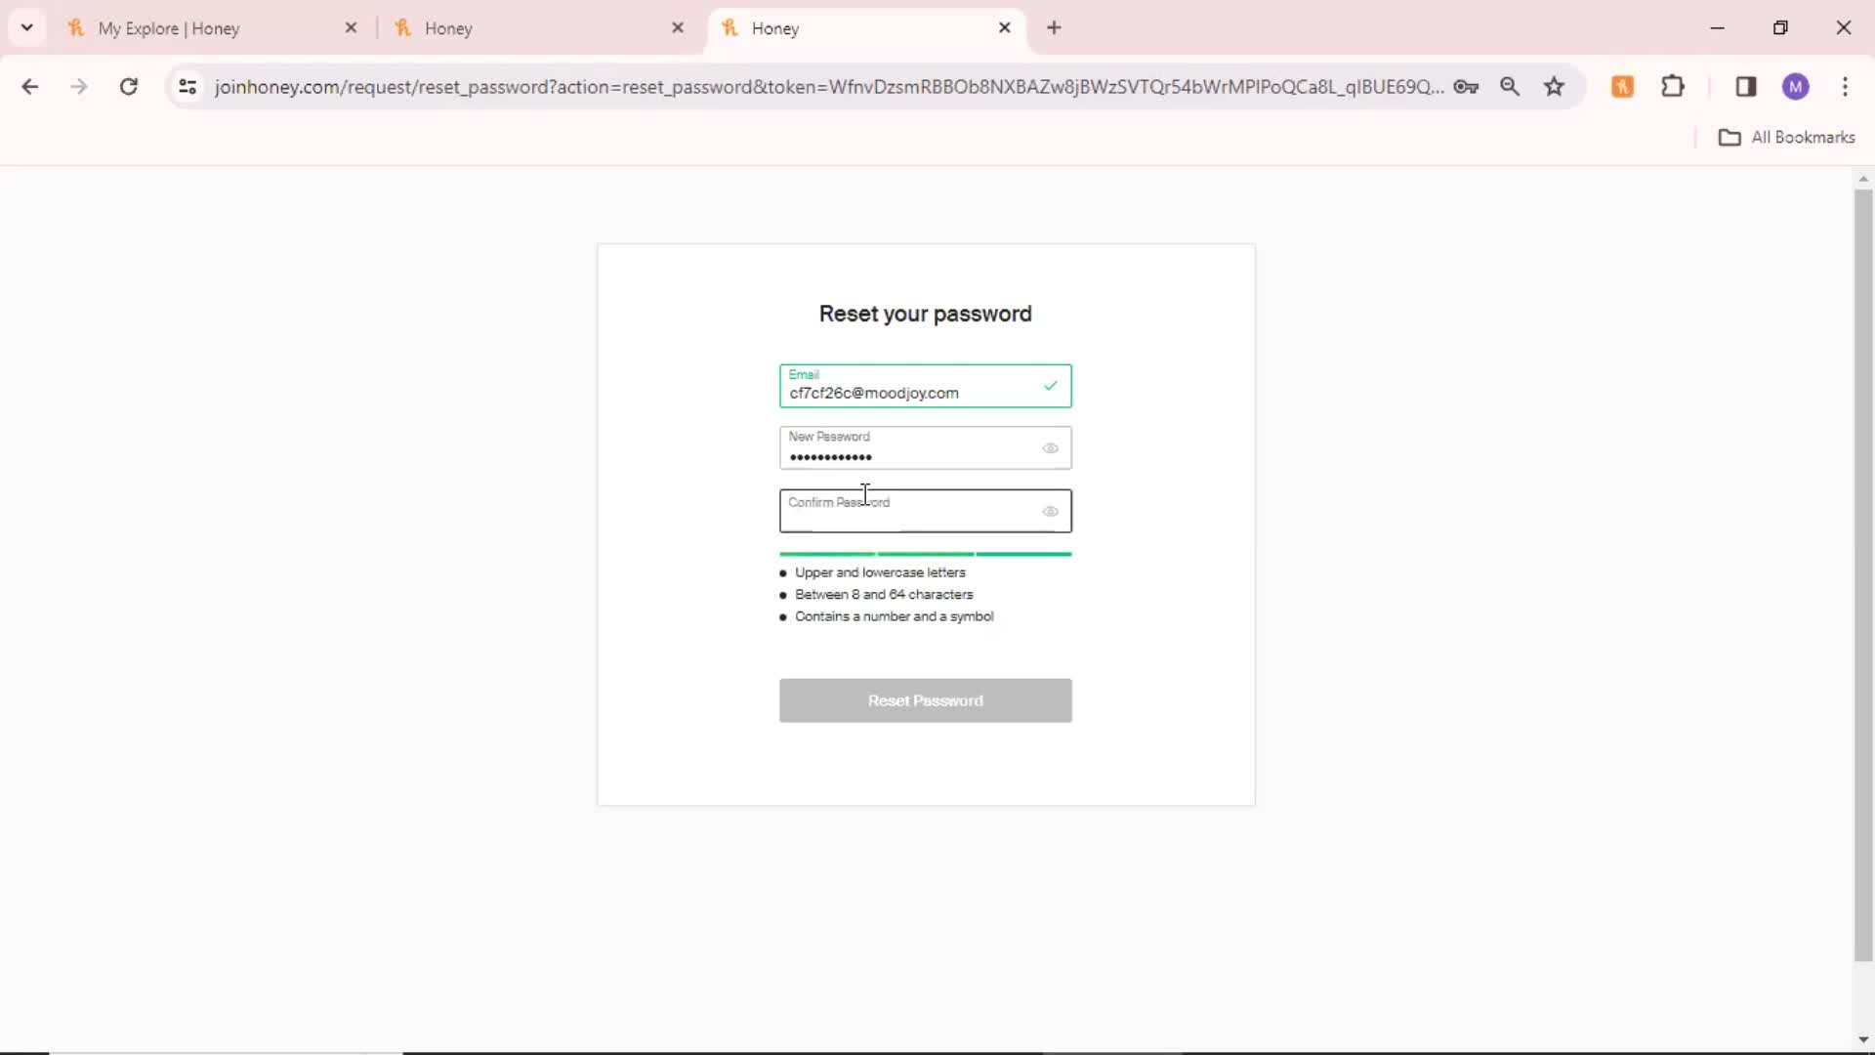1875x1055 pixels.
Task: Open the tab search dropdown arrow
Action: coord(27,27)
